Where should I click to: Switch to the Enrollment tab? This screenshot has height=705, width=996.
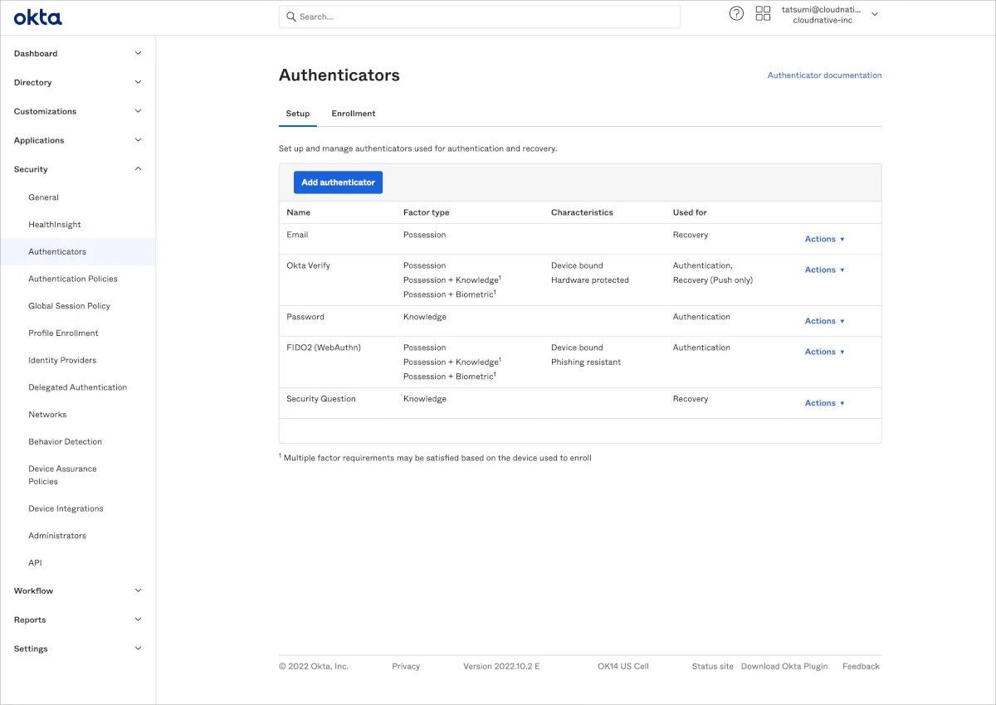354,114
